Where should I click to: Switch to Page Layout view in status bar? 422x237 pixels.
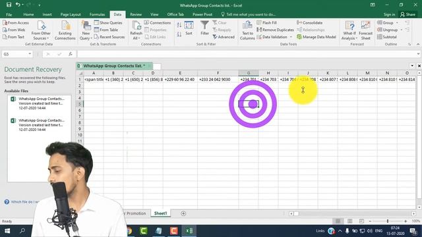pyautogui.click(x=349, y=221)
